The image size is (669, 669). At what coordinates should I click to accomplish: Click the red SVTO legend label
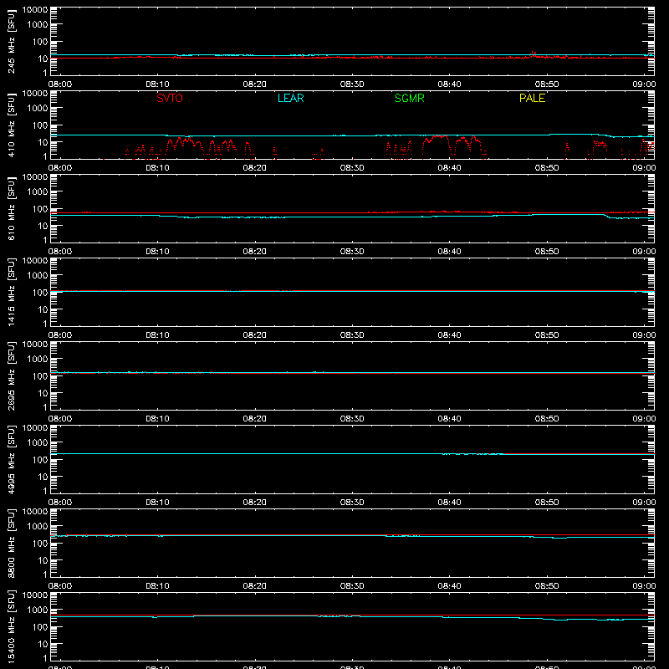coord(170,98)
